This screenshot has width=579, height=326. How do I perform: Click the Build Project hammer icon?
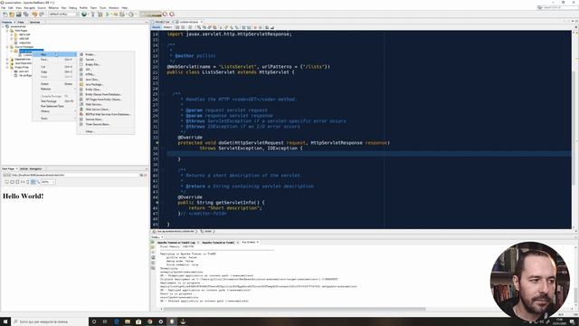click(x=92, y=14)
